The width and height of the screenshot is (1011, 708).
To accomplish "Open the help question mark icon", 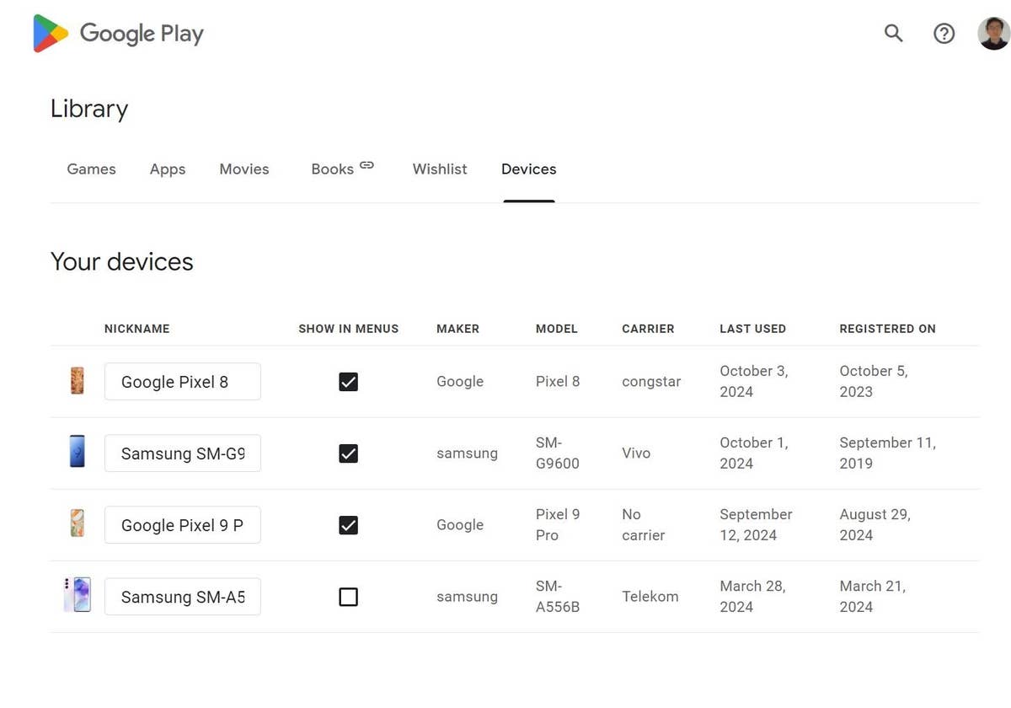I will point(944,34).
